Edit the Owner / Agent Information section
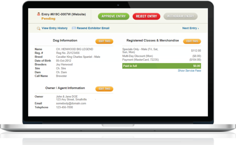 click(104, 89)
